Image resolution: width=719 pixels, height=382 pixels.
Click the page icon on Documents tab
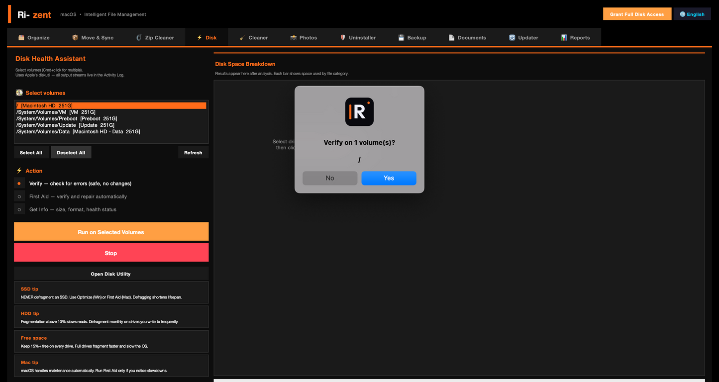point(452,37)
